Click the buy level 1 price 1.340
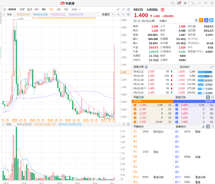This screenshot has height=184, width=215. (x=143, y=105)
